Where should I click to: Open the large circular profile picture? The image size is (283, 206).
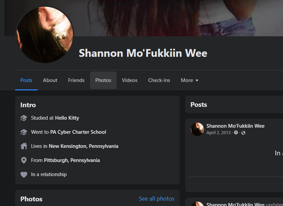[x=45, y=35]
